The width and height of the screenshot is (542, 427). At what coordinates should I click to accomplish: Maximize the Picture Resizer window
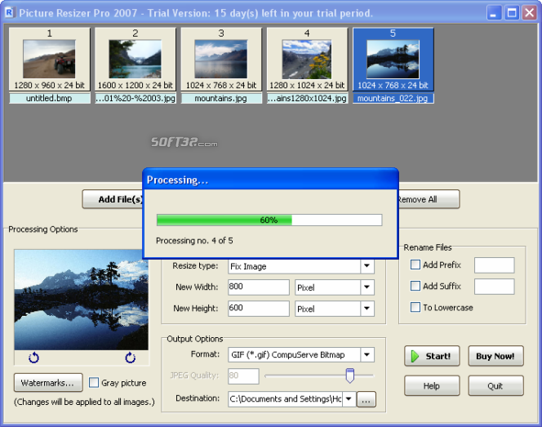[512, 13]
